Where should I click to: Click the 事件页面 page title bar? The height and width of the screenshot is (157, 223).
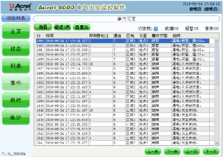pos(127,19)
